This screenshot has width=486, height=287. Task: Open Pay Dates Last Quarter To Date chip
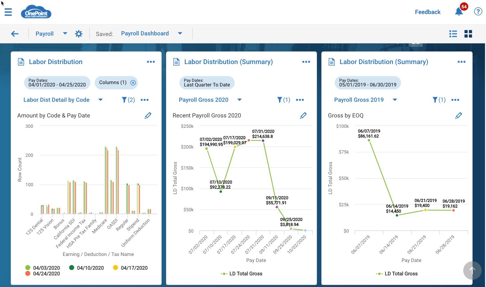pyautogui.click(x=207, y=83)
